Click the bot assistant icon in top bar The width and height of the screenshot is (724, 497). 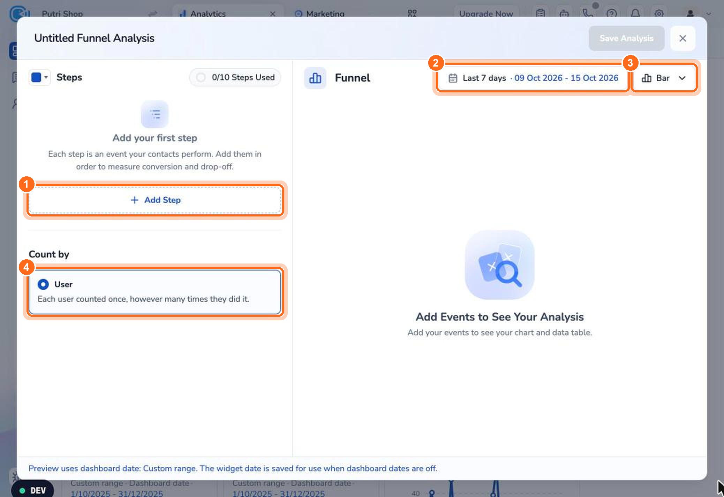tap(564, 14)
